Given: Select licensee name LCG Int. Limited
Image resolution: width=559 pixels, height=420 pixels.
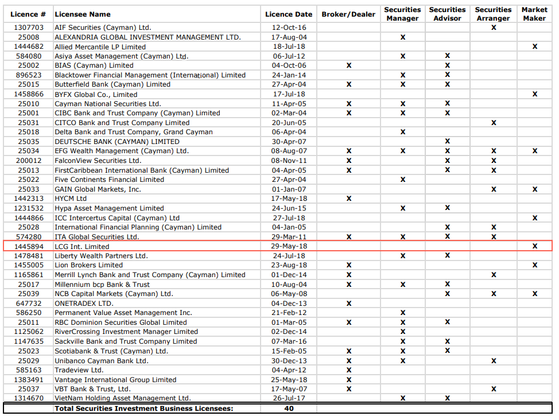Looking at the screenshot, I should click(81, 247).
